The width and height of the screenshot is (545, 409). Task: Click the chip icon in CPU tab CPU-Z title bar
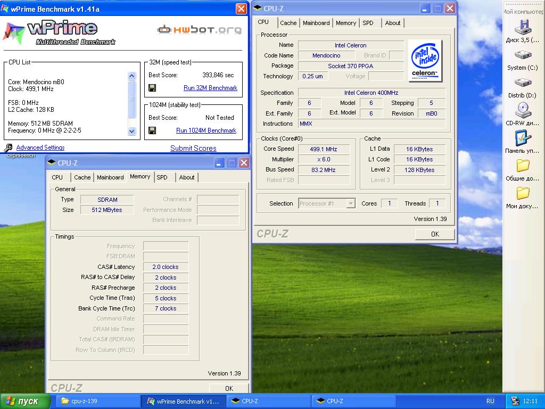pyautogui.click(x=258, y=8)
